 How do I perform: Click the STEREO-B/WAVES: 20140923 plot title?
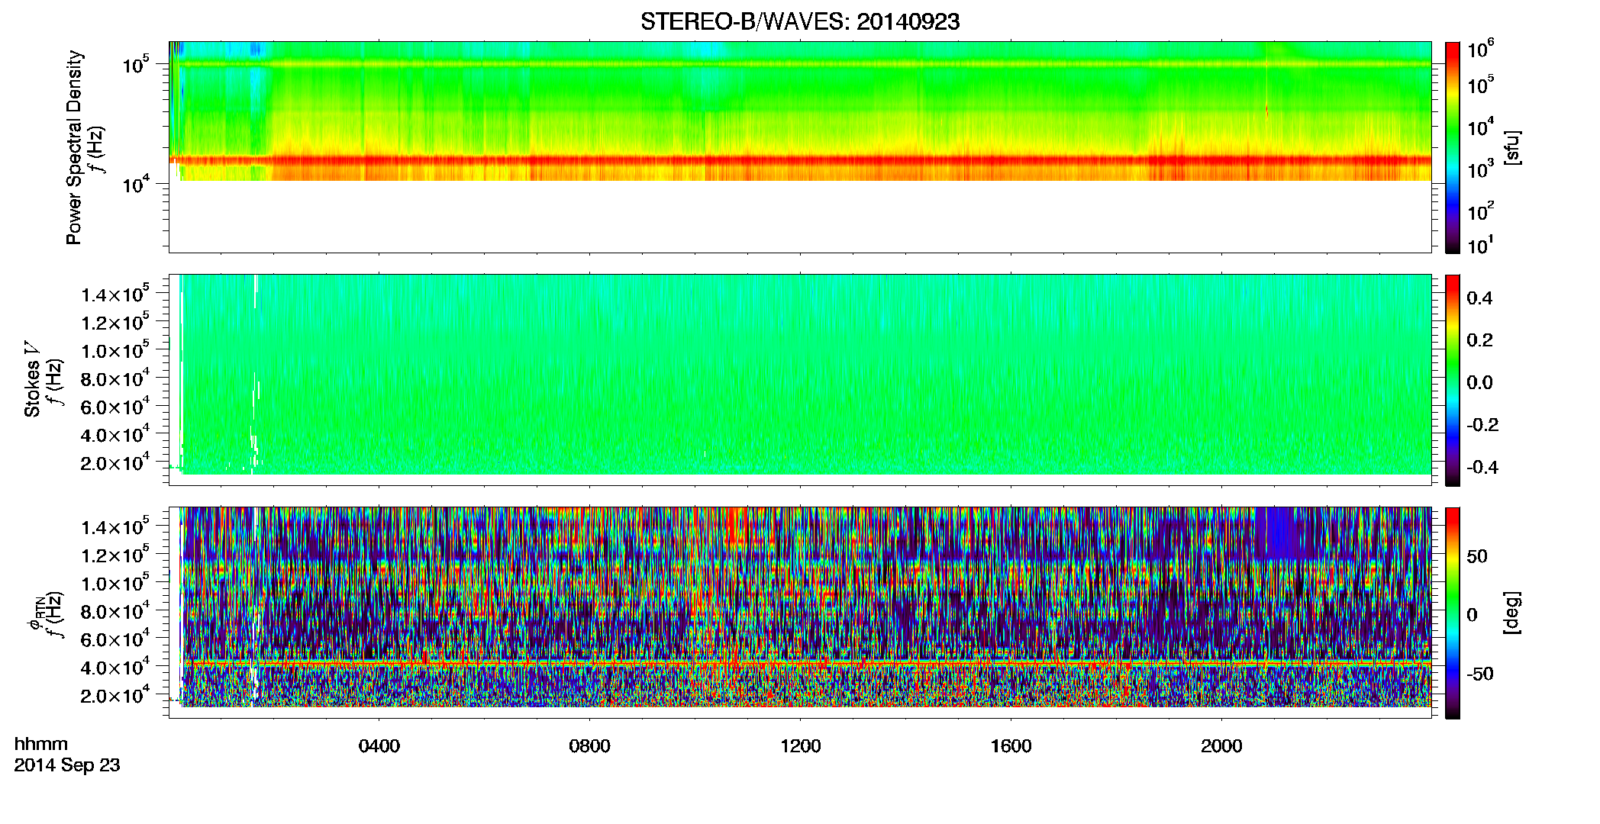[x=800, y=21]
